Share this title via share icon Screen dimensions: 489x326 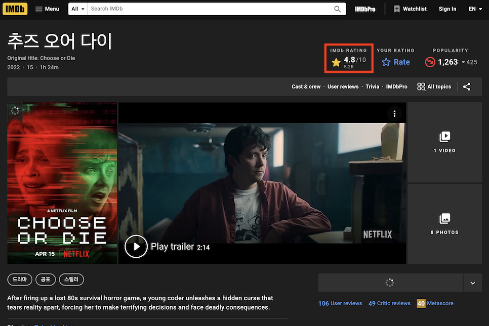467,86
